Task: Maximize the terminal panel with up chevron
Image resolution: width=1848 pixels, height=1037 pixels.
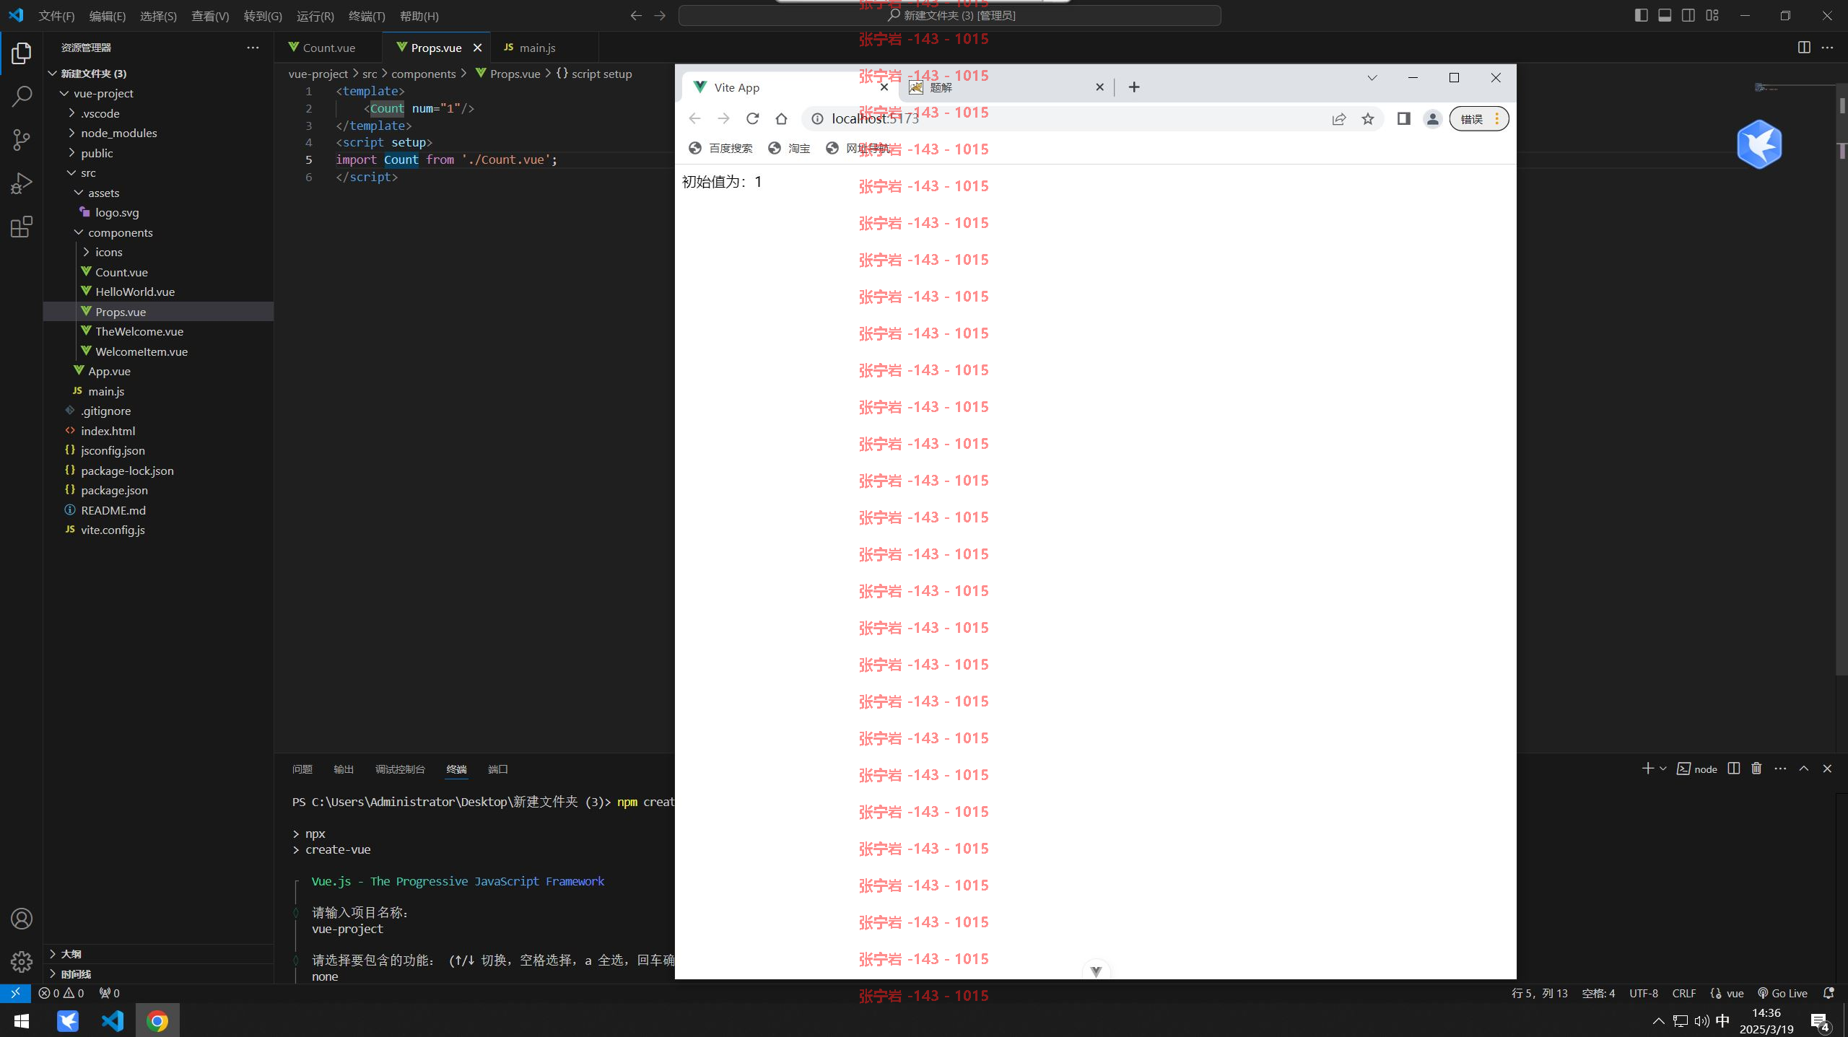Action: 1804,769
